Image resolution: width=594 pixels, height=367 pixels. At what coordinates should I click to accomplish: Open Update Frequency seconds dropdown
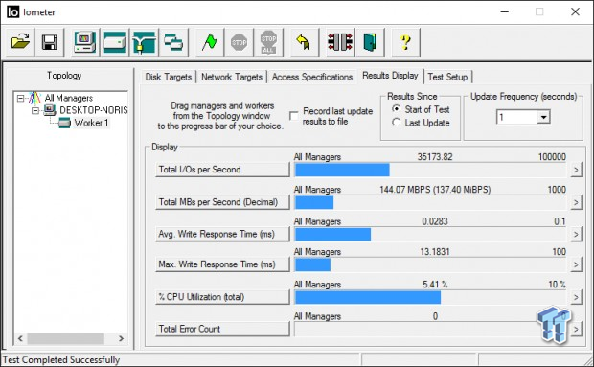click(543, 117)
